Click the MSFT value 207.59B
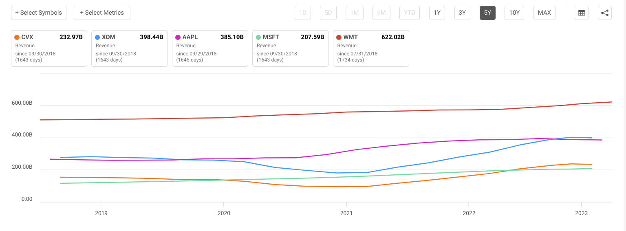This screenshot has height=231, width=626. [x=313, y=37]
